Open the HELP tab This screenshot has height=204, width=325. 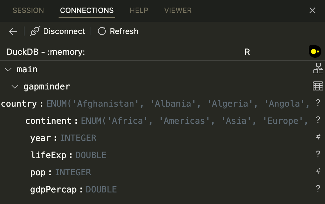click(139, 10)
